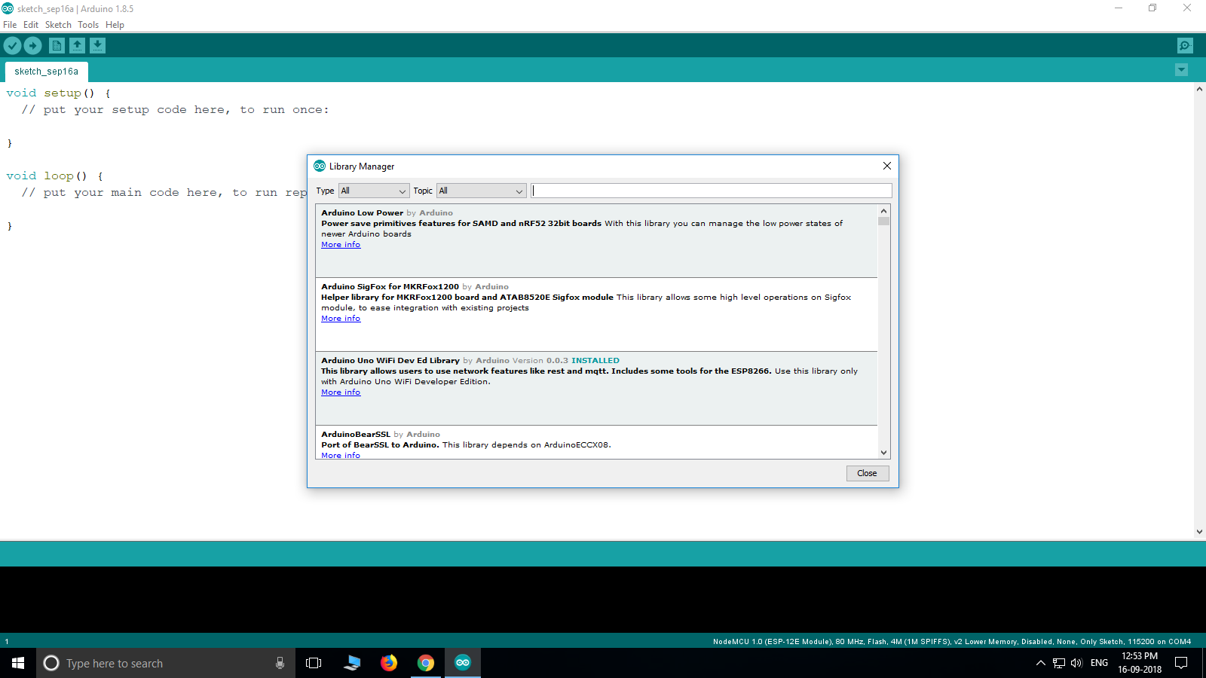Open More info for Arduino SigFox library
Image resolution: width=1206 pixels, height=678 pixels.
coord(340,318)
